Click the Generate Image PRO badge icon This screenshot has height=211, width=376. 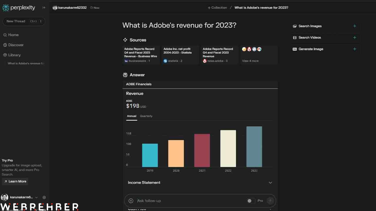[295, 49]
